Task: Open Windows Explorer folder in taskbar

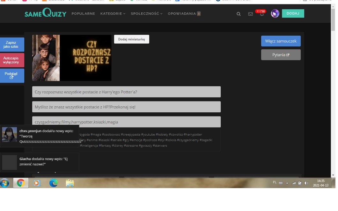Action: click(70, 183)
